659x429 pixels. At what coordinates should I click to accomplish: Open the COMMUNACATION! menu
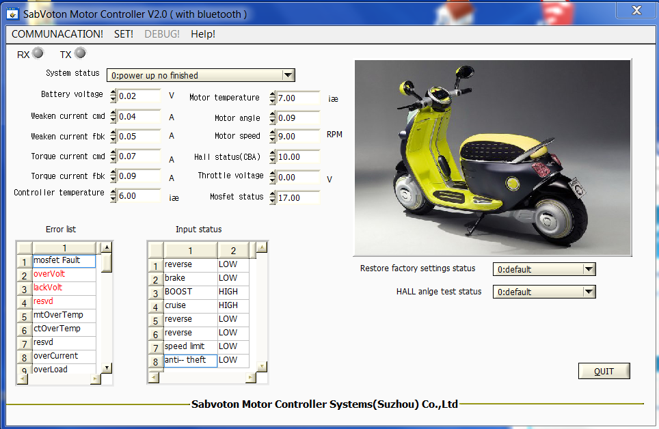click(57, 34)
